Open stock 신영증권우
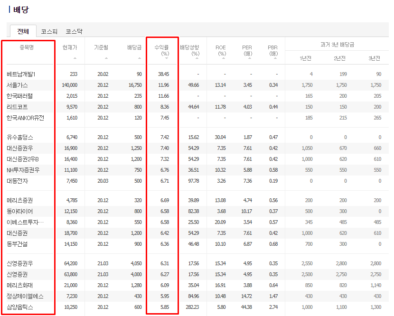This screenshot has height=316, width=394. point(20,263)
